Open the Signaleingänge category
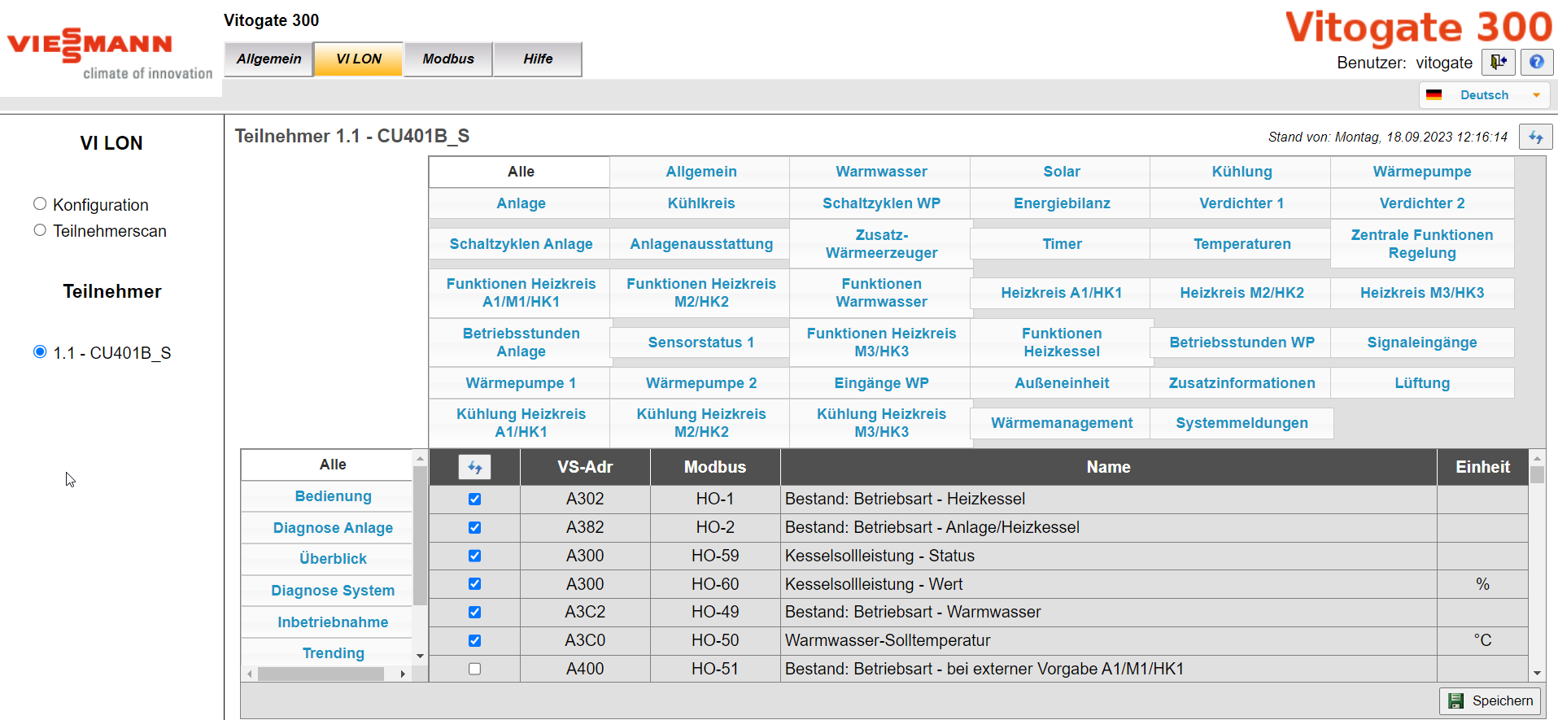This screenshot has height=720, width=1558. pos(1422,343)
